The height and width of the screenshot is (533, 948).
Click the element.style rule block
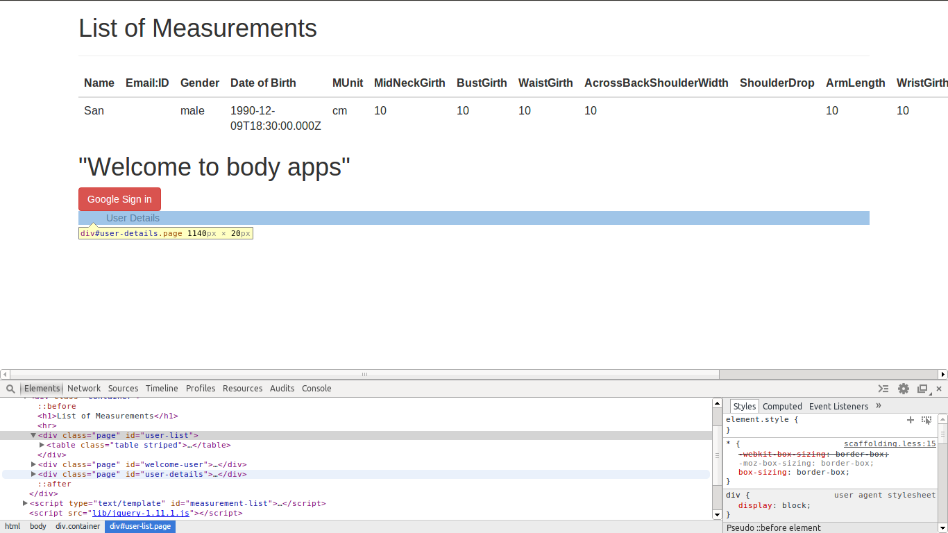coord(830,425)
